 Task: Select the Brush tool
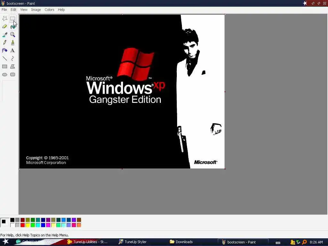pyautogui.click(x=12, y=43)
